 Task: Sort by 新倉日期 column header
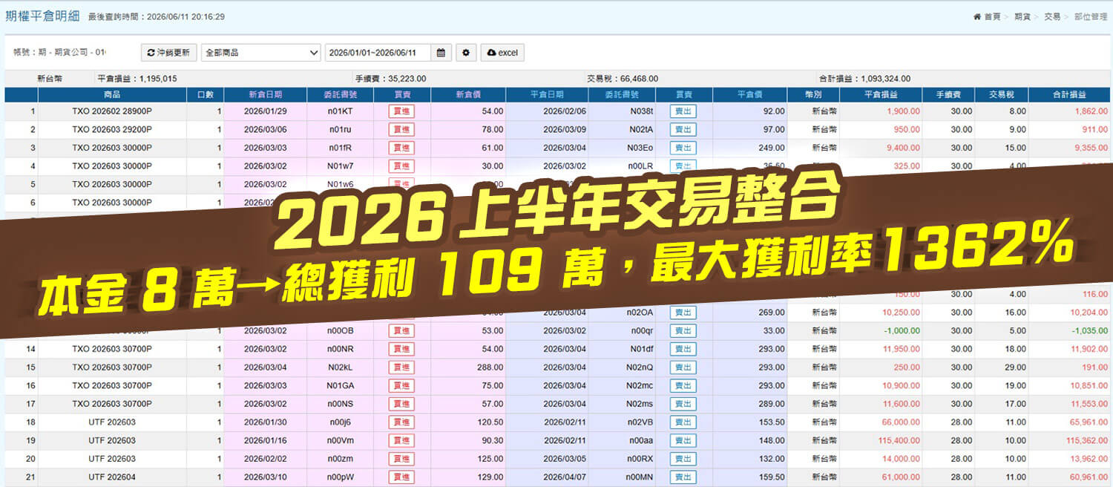click(265, 95)
